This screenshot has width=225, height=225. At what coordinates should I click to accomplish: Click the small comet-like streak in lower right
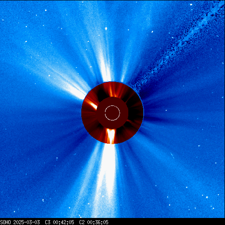(172, 155)
